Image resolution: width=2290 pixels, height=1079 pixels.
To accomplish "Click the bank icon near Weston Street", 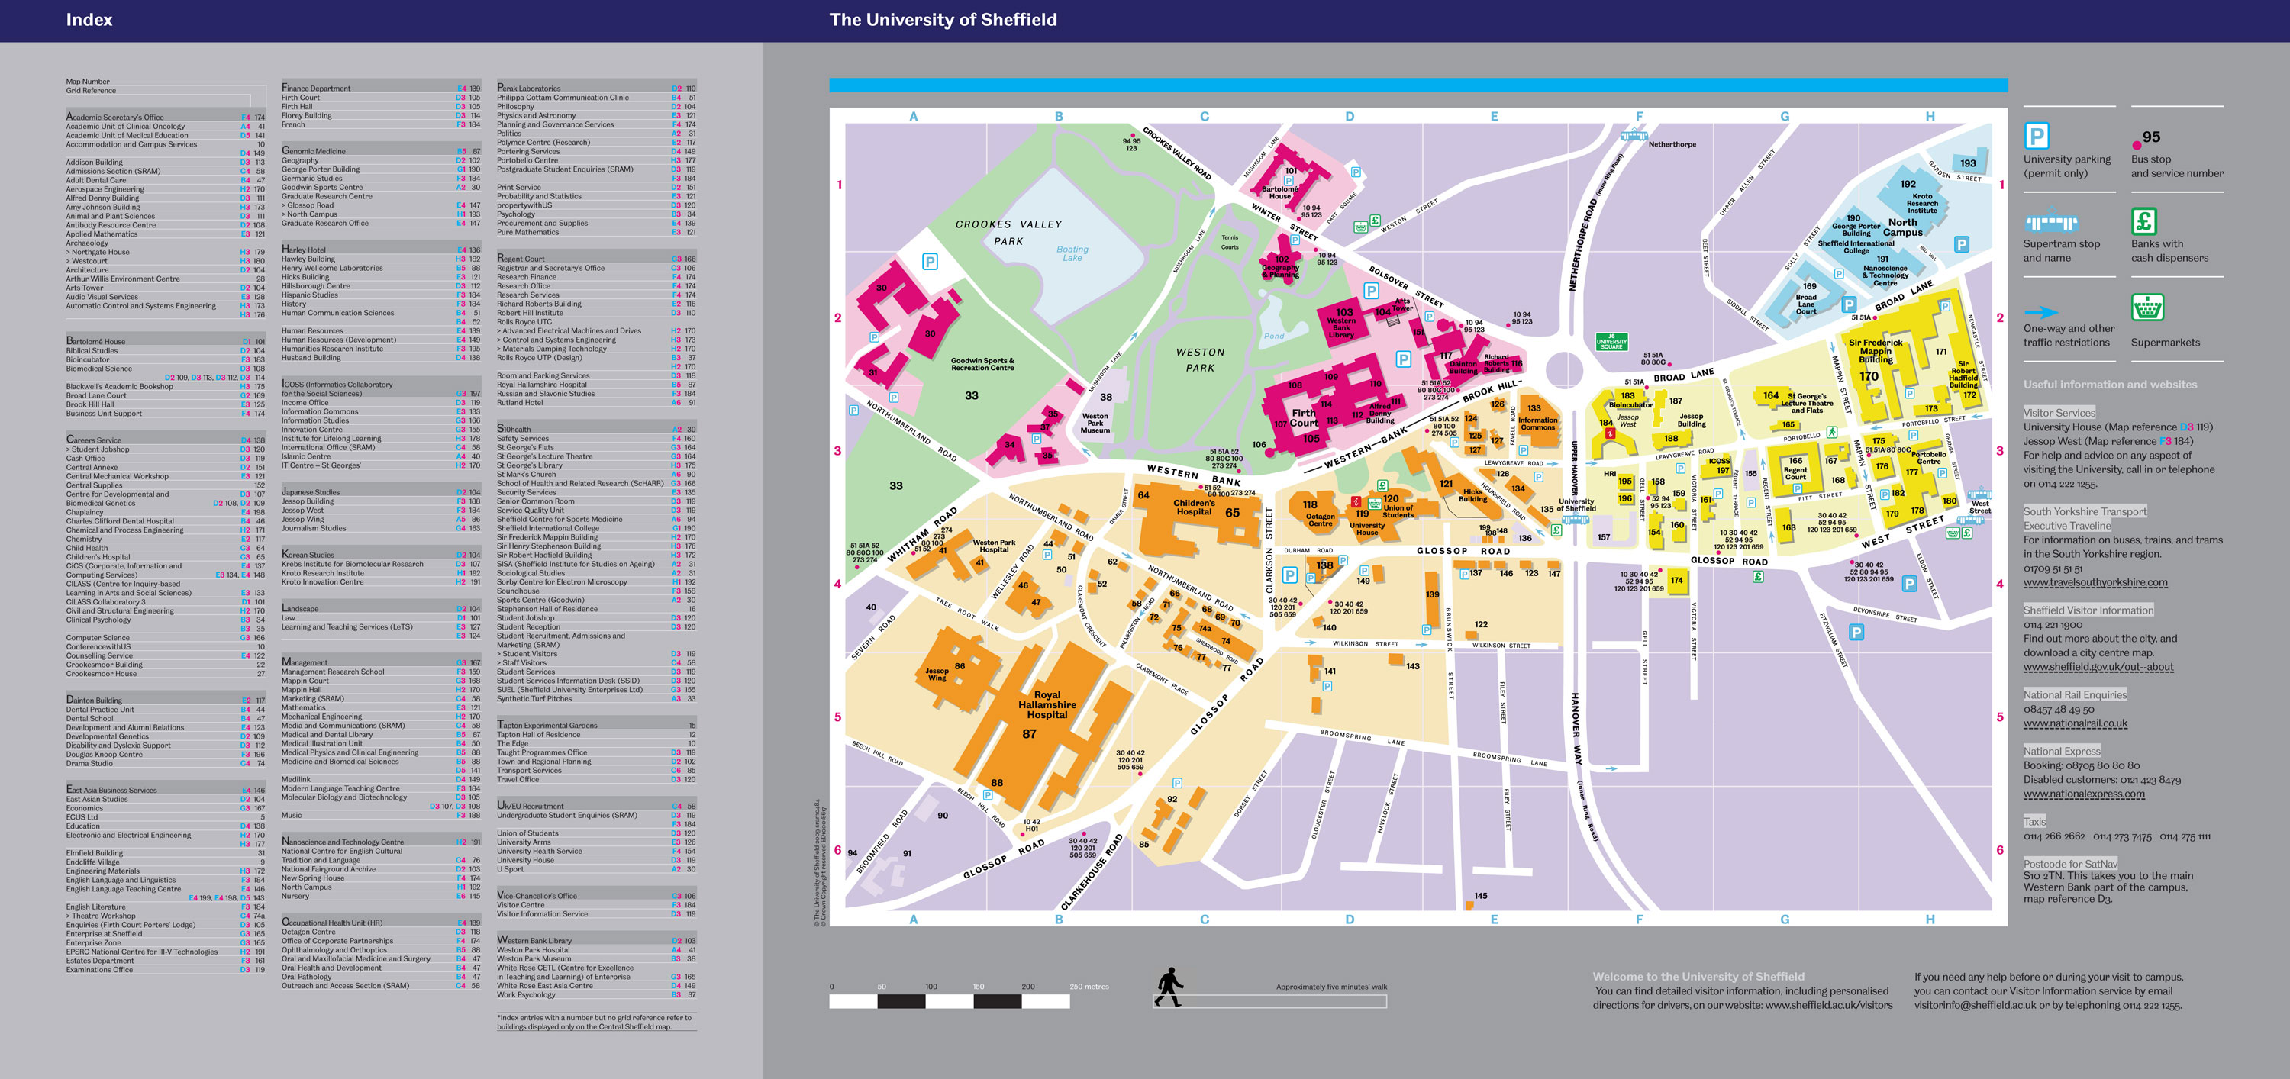I will (x=1374, y=221).
